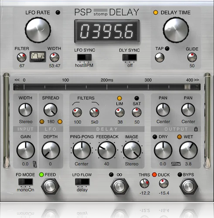Click the output lock icon

pos(196,129)
